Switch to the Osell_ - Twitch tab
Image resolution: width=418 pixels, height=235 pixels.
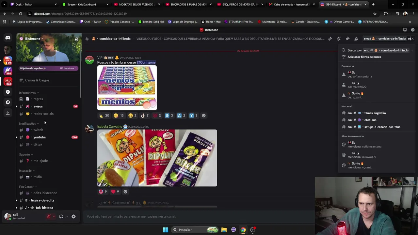tap(34, 5)
